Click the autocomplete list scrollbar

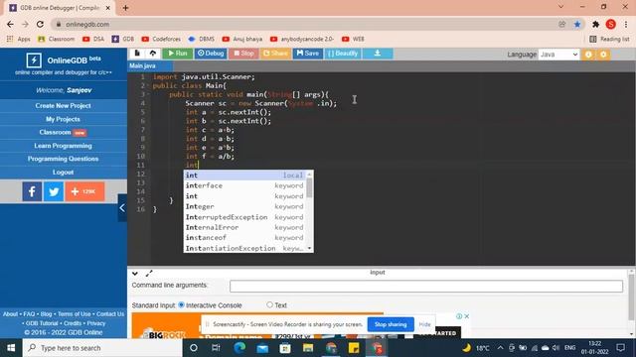click(x=309, y=188)
